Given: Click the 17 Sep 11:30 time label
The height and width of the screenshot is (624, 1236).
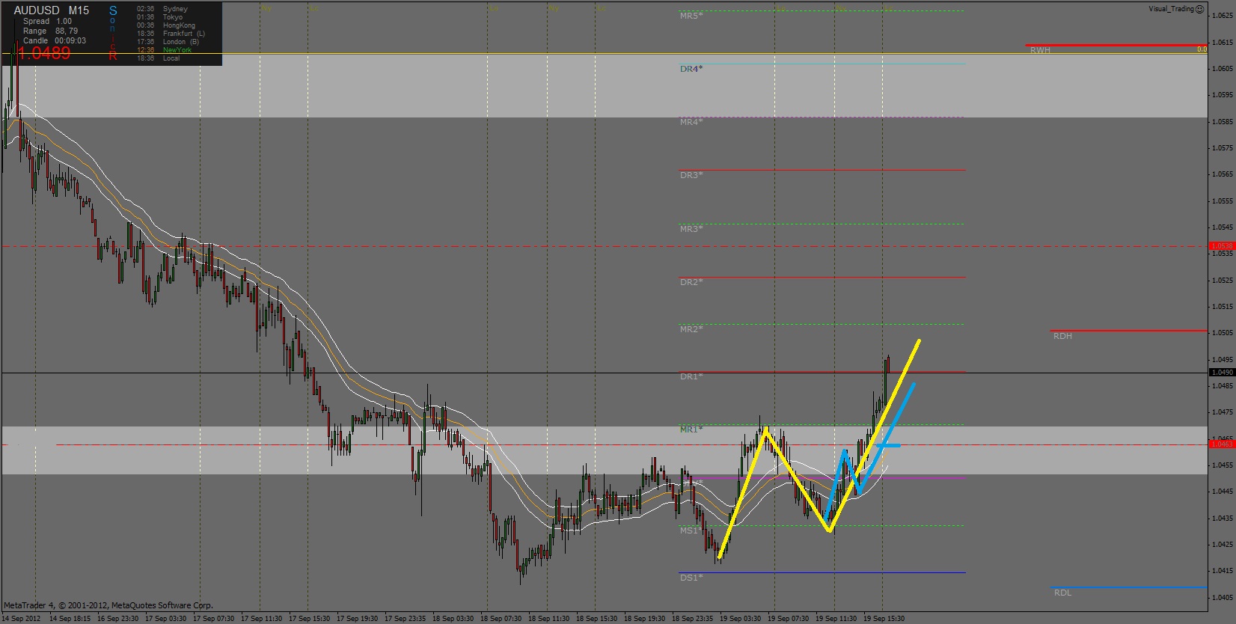Looking at the screenshot, I should pos(261,619).
